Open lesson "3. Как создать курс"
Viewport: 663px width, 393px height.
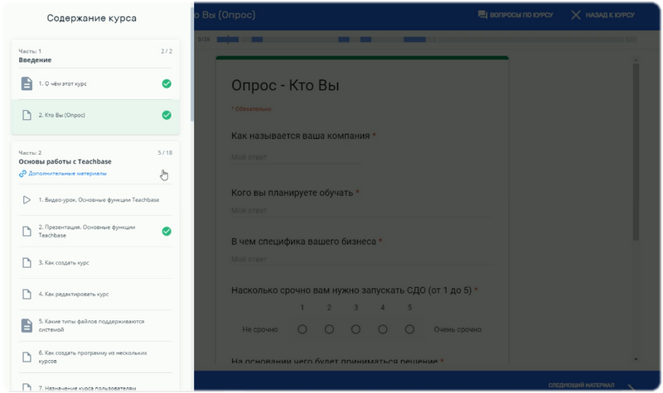[x=95, y=262]
